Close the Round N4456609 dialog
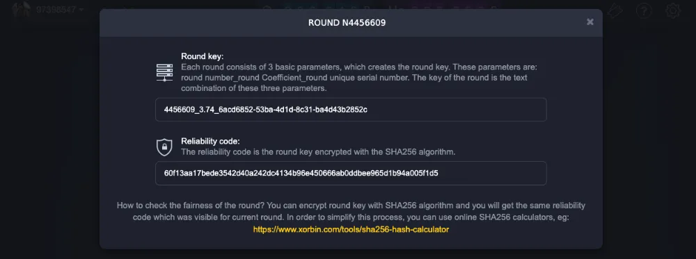Viewport: 696px width, 259px height. (x=590, y=22)
